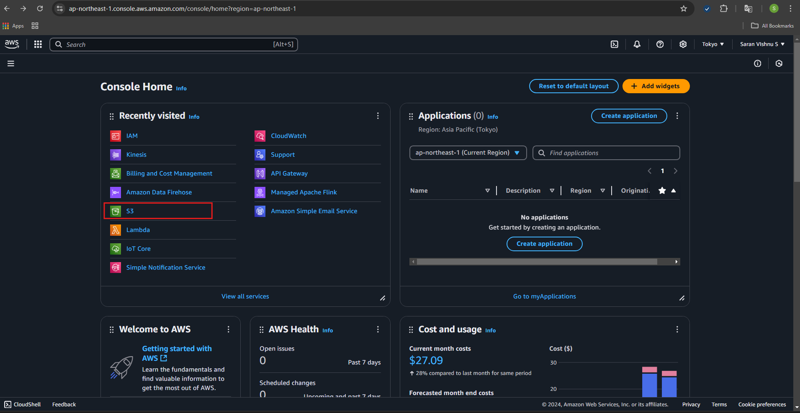
Task: Toggle the left hamburger navigation menu
Action: pyautogui.click(x=11, y=64)
